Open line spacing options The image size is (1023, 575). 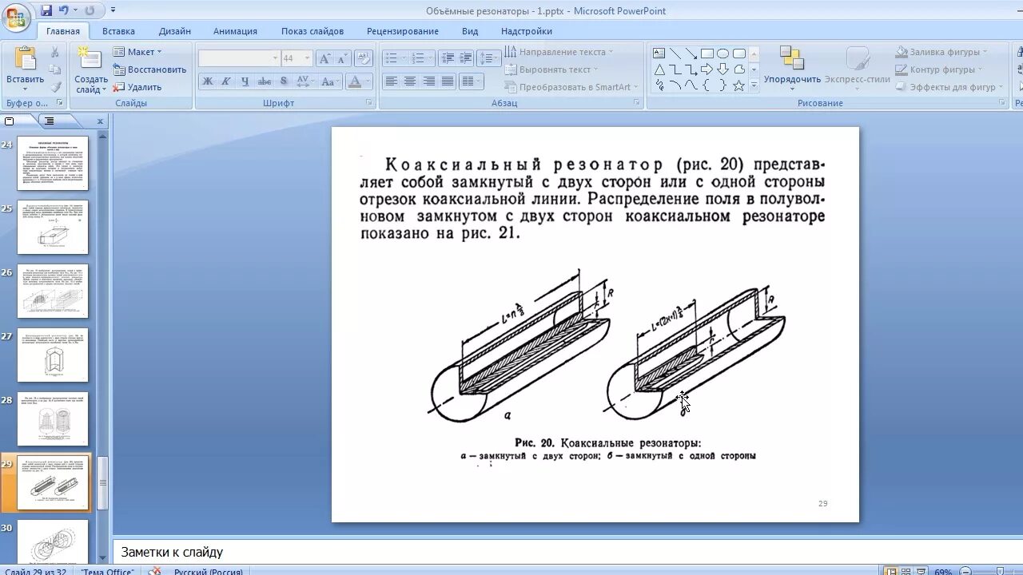click(488, 58)
